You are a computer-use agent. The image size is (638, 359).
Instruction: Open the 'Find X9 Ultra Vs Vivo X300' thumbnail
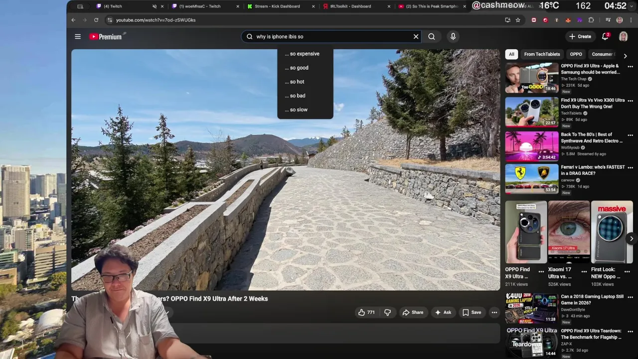pyautogui.click(x=532, y=112)
